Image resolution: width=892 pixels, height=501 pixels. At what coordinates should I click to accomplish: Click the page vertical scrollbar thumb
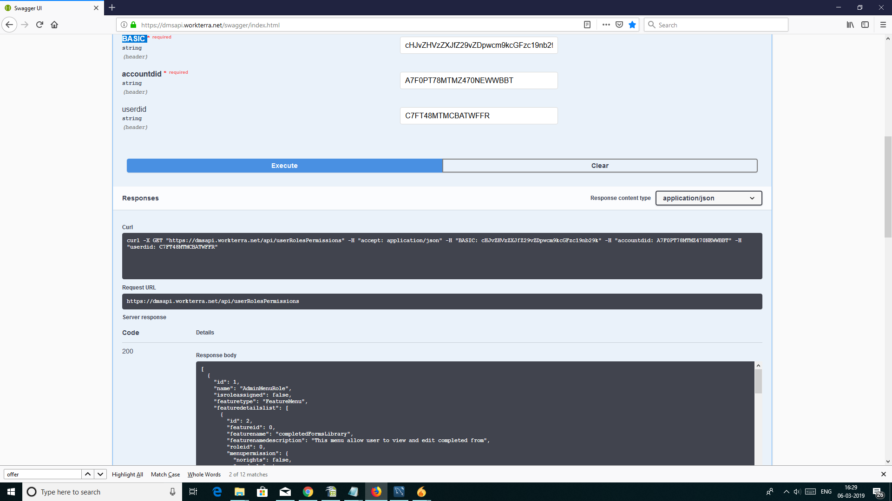click(x=888, y=187)
